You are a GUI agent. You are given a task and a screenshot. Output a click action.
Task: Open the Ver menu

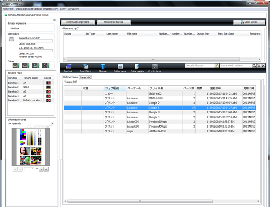pos(63,9)
